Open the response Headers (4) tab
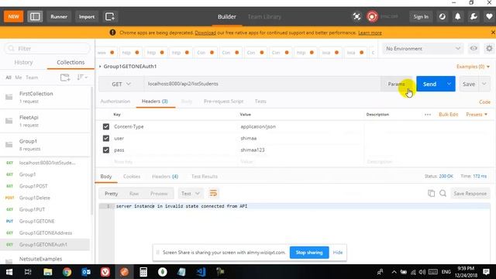 (165, 176)
